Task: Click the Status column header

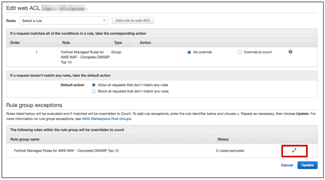Action: click(223, 139)
